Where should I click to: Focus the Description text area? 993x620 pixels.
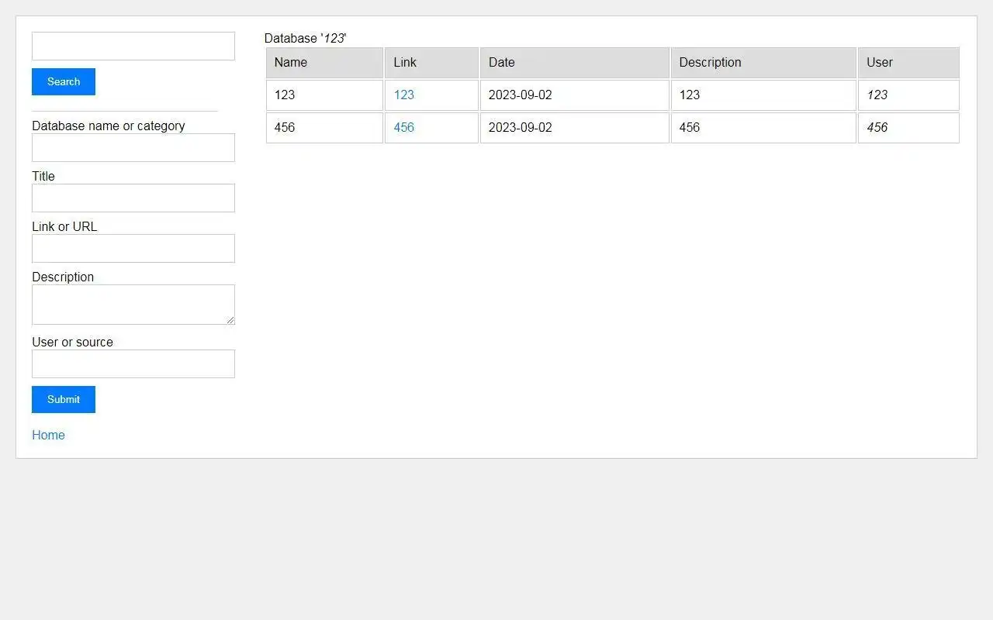(133, 305)
